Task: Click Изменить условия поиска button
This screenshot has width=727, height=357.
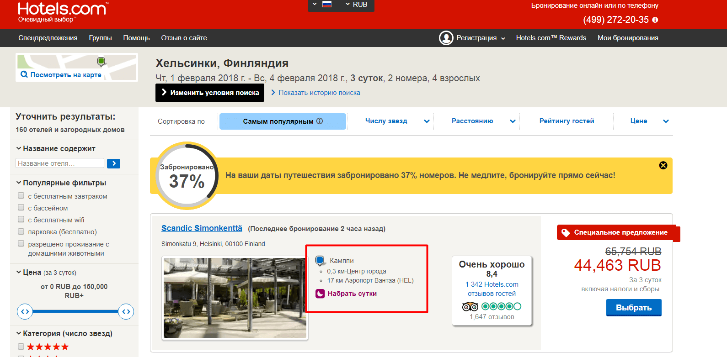Action: (x=210, y=93)
